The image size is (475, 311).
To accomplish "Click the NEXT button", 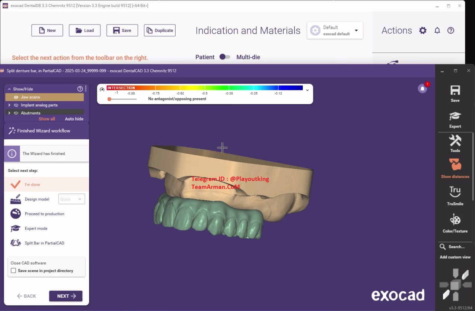I will (66, 296).
